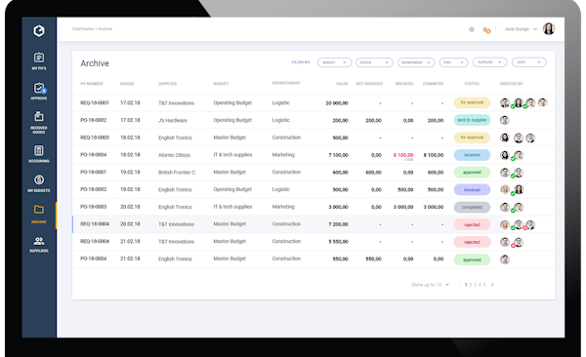Go to next page with right arrow

coord(492,285)
